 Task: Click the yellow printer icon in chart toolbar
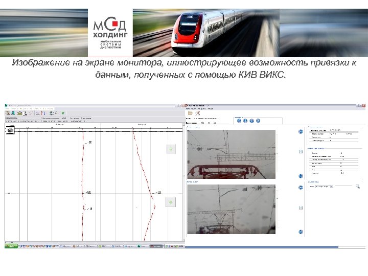click(20, 113)
